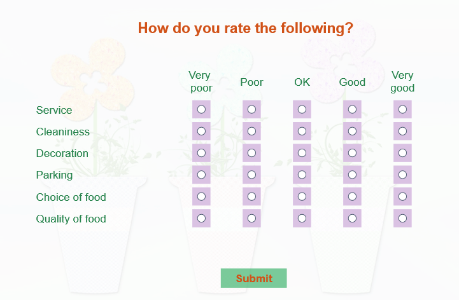Mark Quality of food as Very poor
Image resolution: width=459 pixels, height=300 pixels.
(x=201, y=218)
